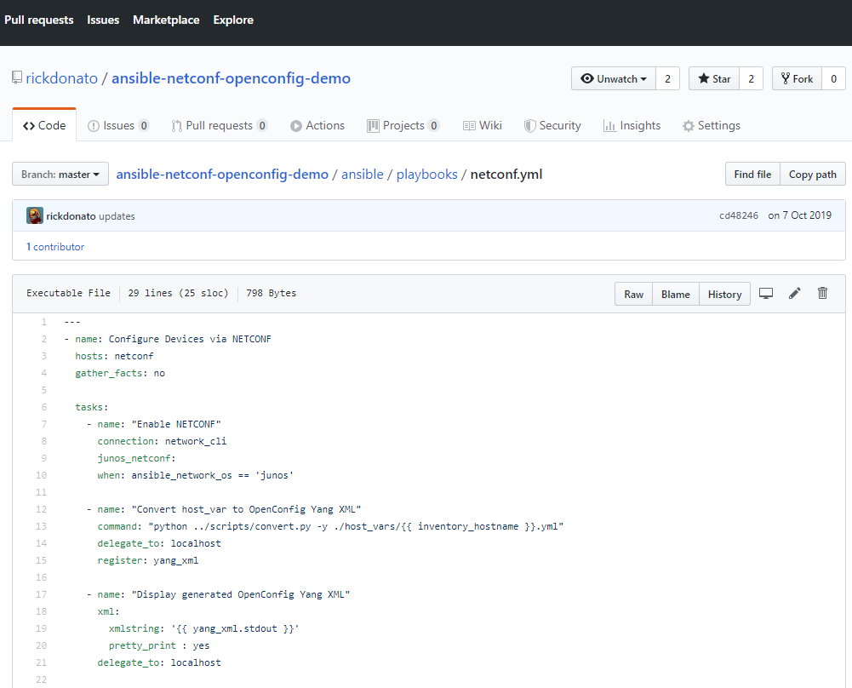Screen dimensions: 852x688
Task: Click the stargazers count 2 beside Star
Action: (x=751, y=79)
